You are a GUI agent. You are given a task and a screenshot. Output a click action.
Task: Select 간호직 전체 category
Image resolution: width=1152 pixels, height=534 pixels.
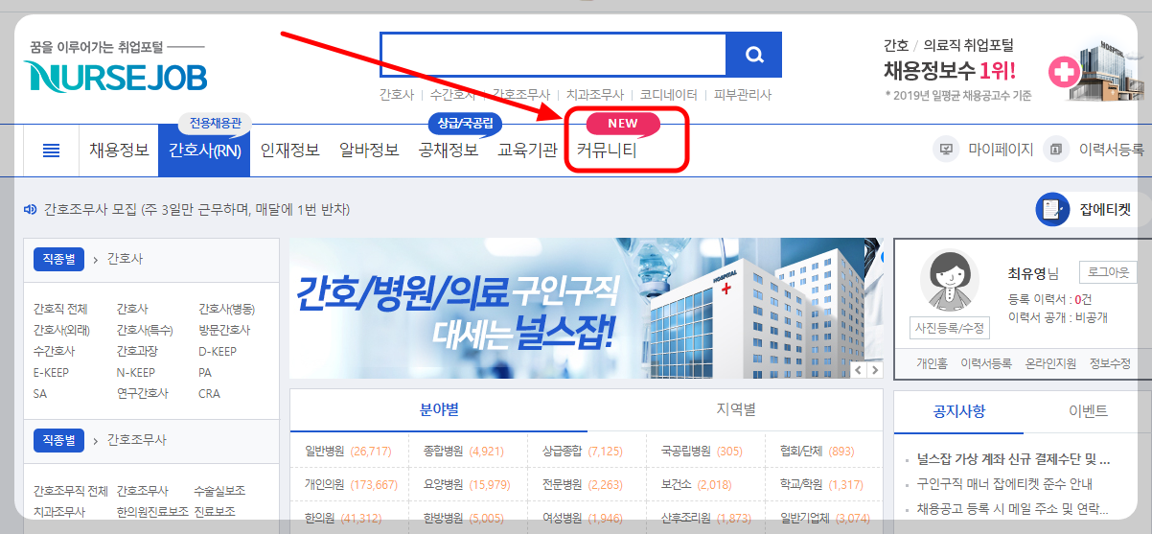pyautogui.click(x=60, y=309)
